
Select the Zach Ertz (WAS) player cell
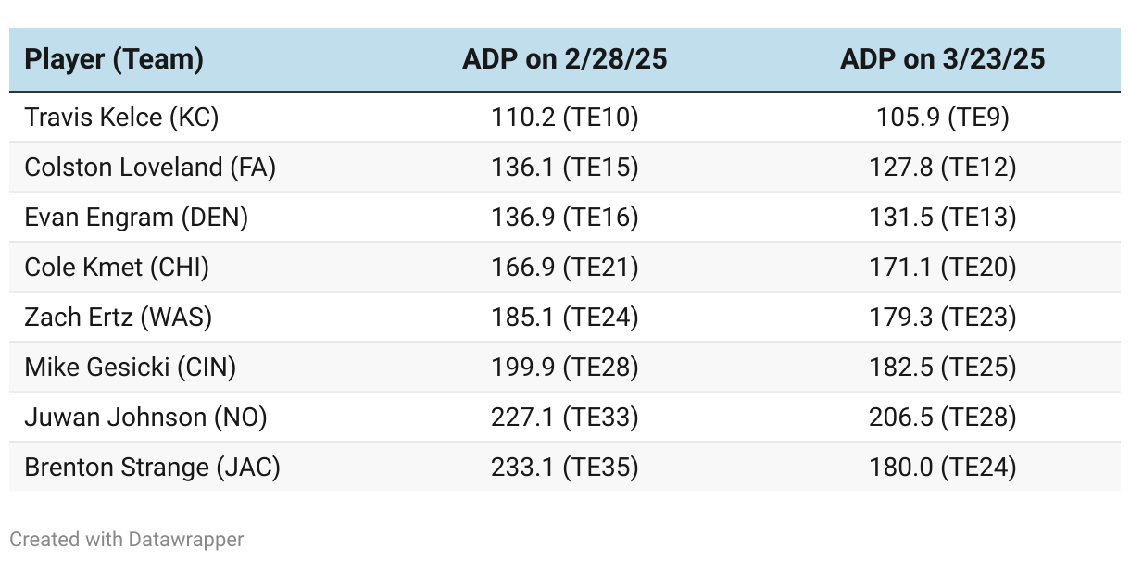(119, 318)
